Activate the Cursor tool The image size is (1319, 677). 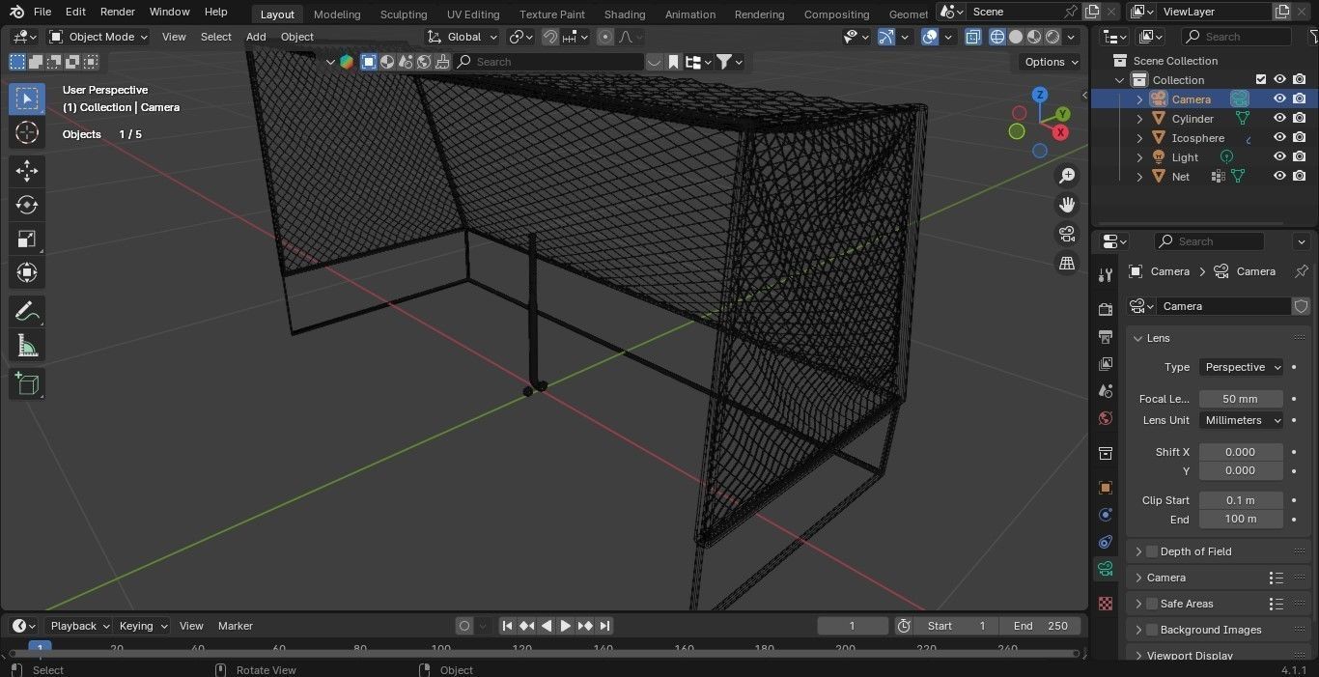click(x=27, y=133)
